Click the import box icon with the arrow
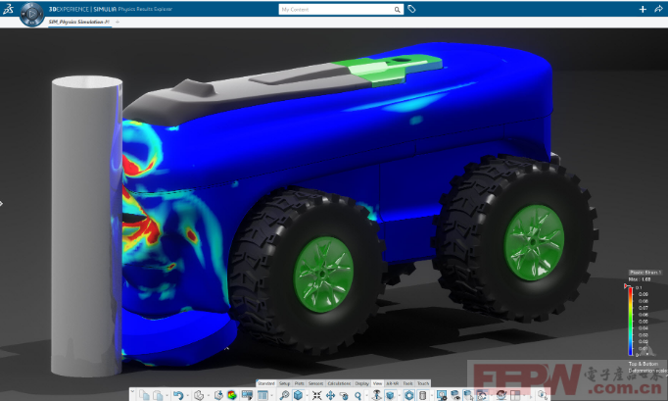The width and height of the screenshot is (668, 401). [x=218, y=395]
